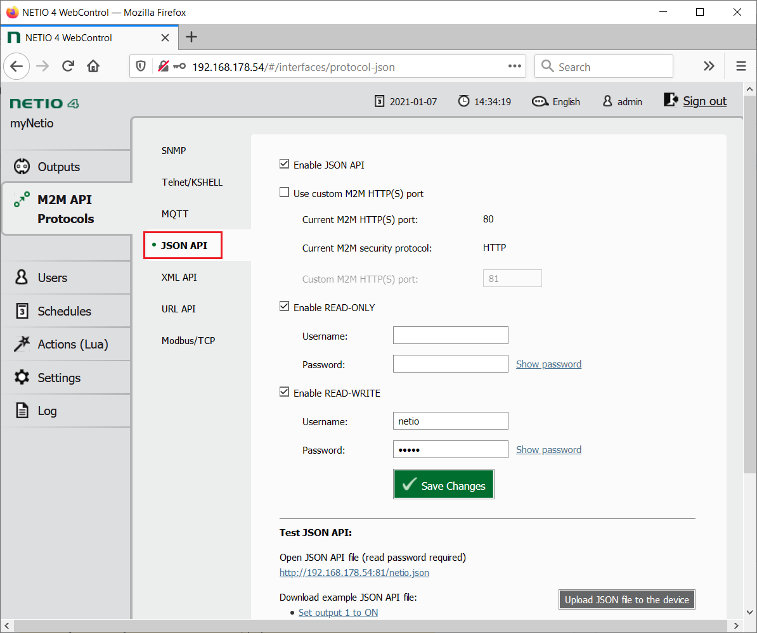Click the Settings gear icon

point(22,377)
